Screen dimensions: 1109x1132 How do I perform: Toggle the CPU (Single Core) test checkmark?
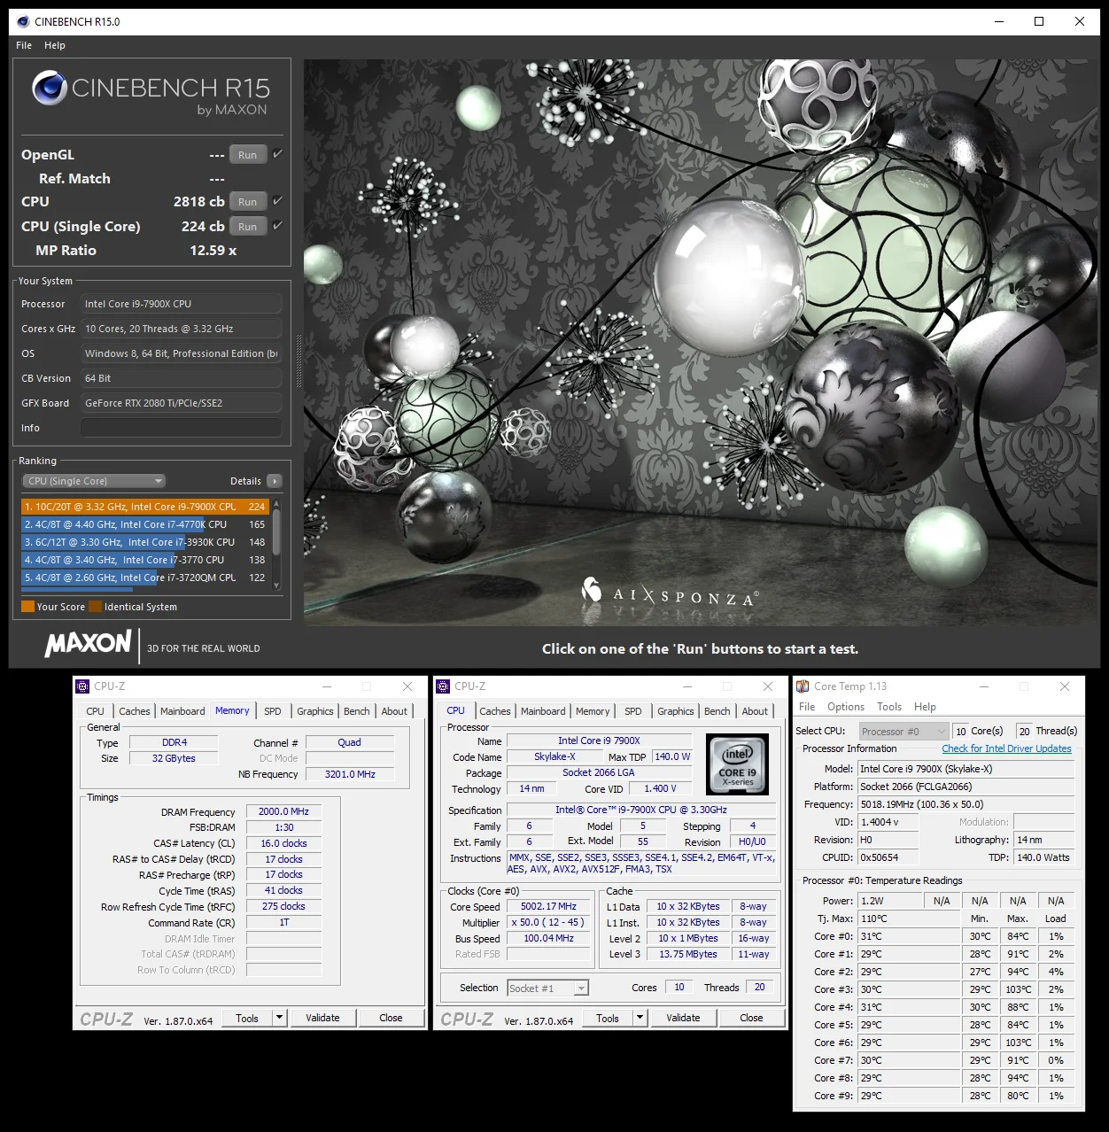pyautogui.click(x=278, y=226)
